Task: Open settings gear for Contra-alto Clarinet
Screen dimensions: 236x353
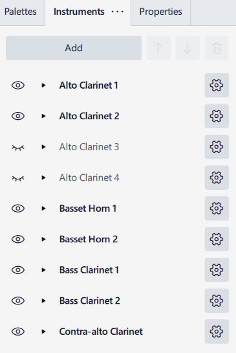Action: click(217, 332)
